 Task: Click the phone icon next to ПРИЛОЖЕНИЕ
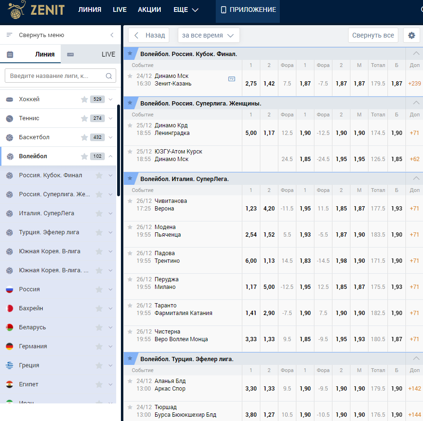point(223,10)
